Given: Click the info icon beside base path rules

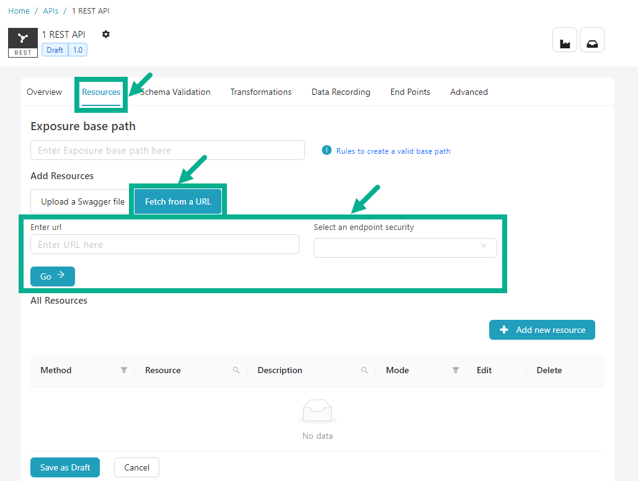Looking at the screenshot, I should click(327, 151).
